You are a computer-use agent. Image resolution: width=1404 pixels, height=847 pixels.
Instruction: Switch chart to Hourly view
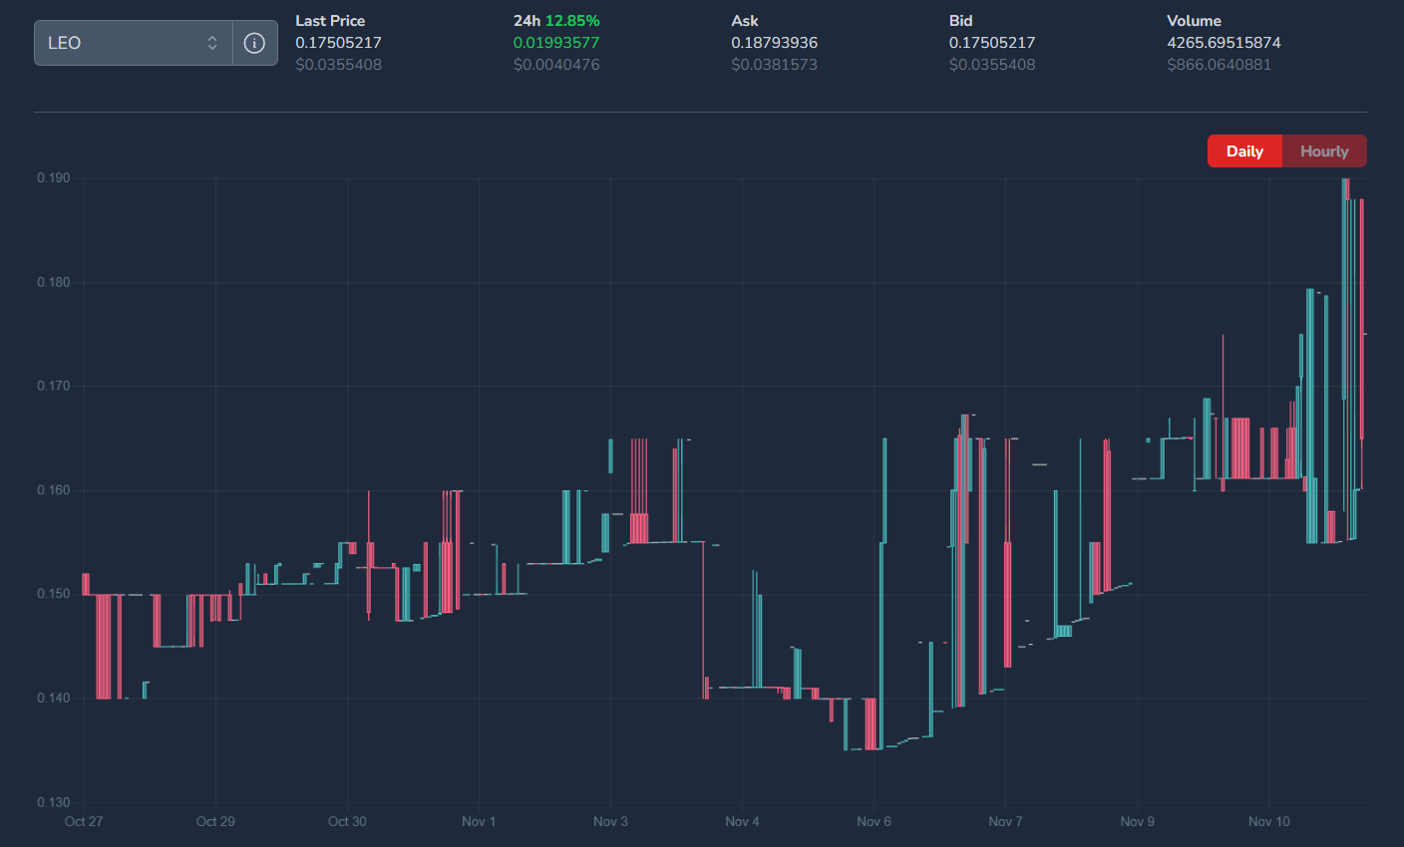1324,151
